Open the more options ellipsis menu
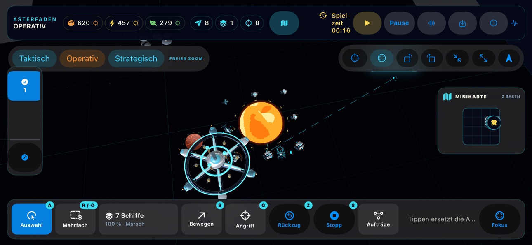This screenshot has width=532, height=245. tap(493, 23)
